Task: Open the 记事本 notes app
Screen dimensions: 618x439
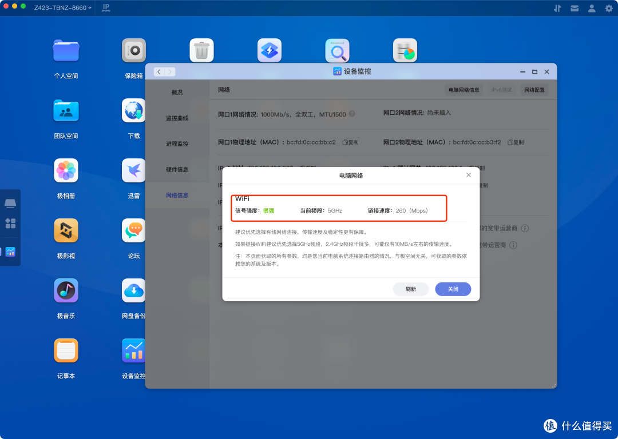Action: click(66, 350)
